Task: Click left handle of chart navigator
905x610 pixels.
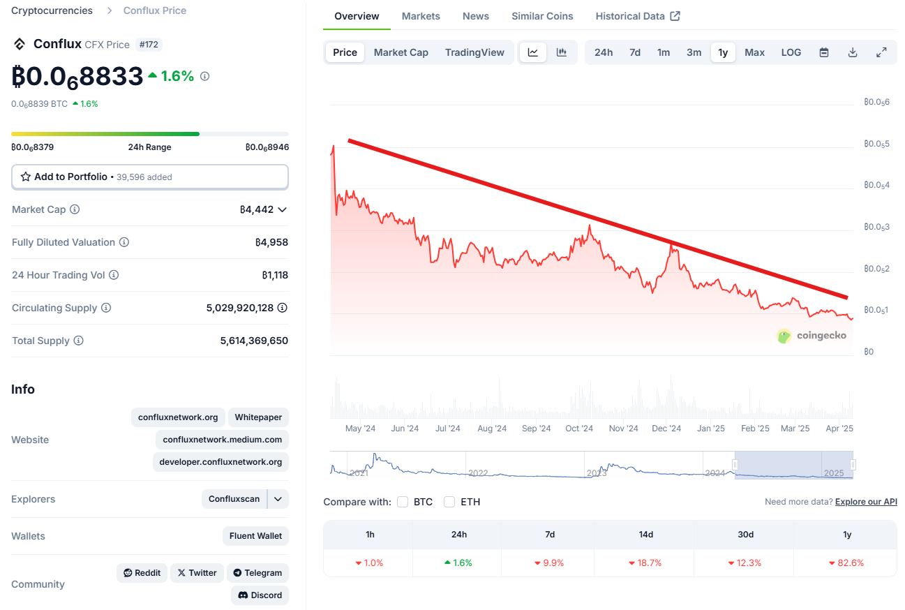Action: coord(735,465)
